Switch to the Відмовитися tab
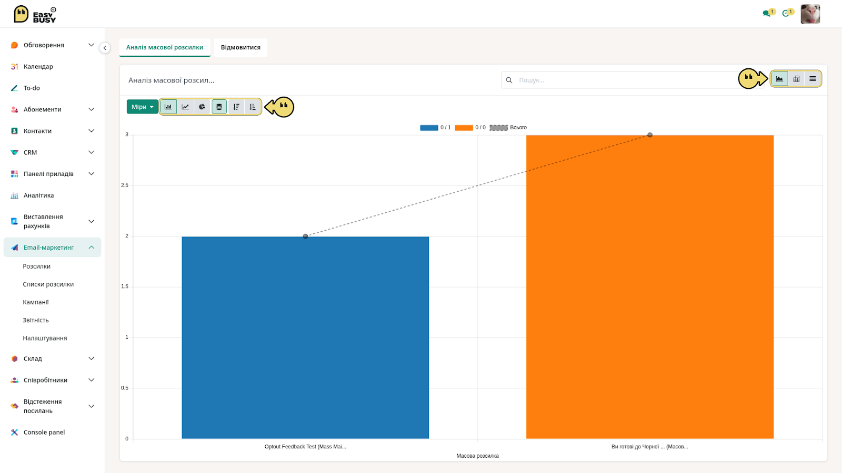The width and height of the screenshot is (842, 473). [x=240, y=47]
